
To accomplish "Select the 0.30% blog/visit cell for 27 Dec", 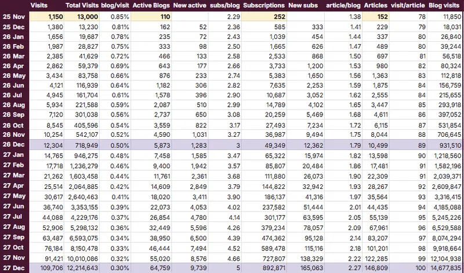I will tap(115, 268).
